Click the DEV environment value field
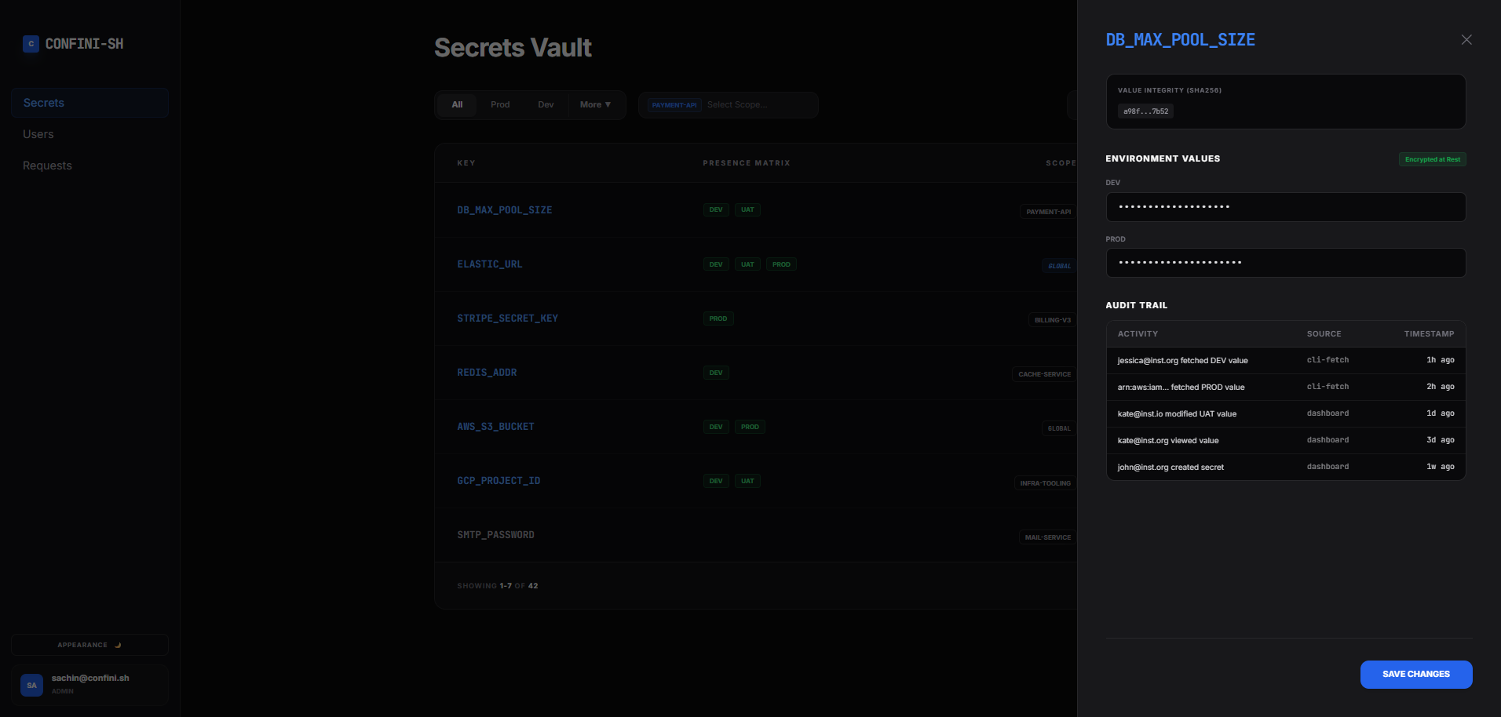This screenshot has width=1501, height=717. click(x=1285, y=207)
